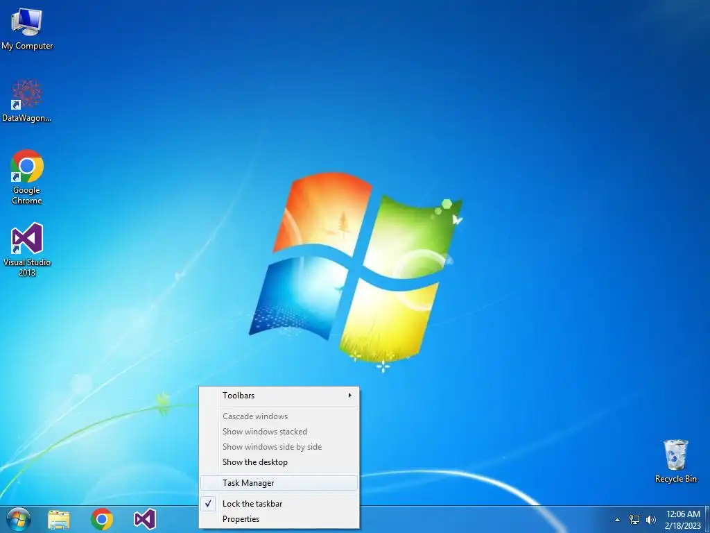The width and height of the screenshot is (710, 533).
Task: Open the network status tray icon
Action: click(634, 520)
